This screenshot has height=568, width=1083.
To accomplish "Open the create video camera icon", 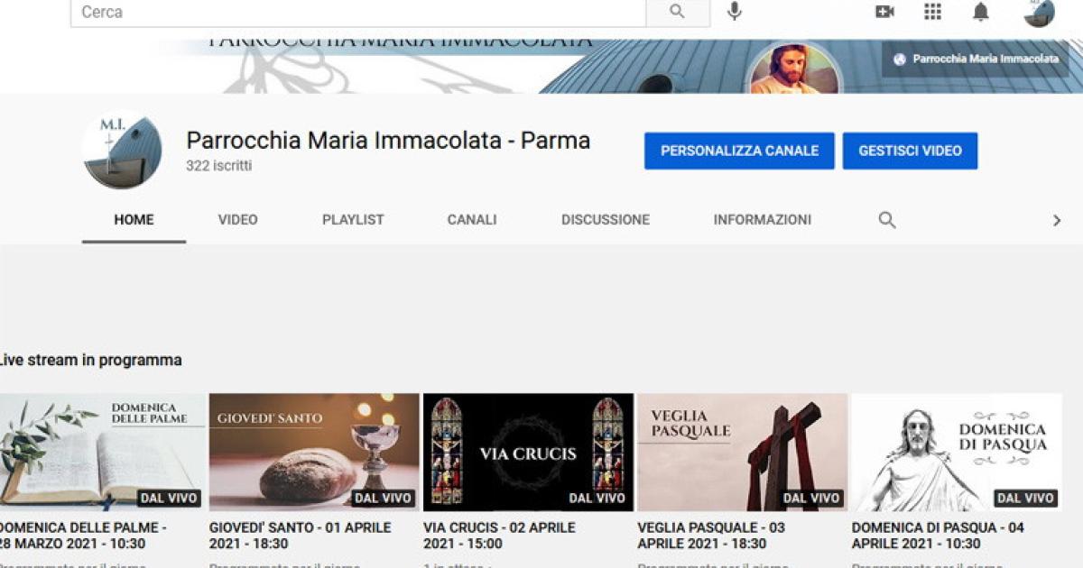I will [884, 12].
